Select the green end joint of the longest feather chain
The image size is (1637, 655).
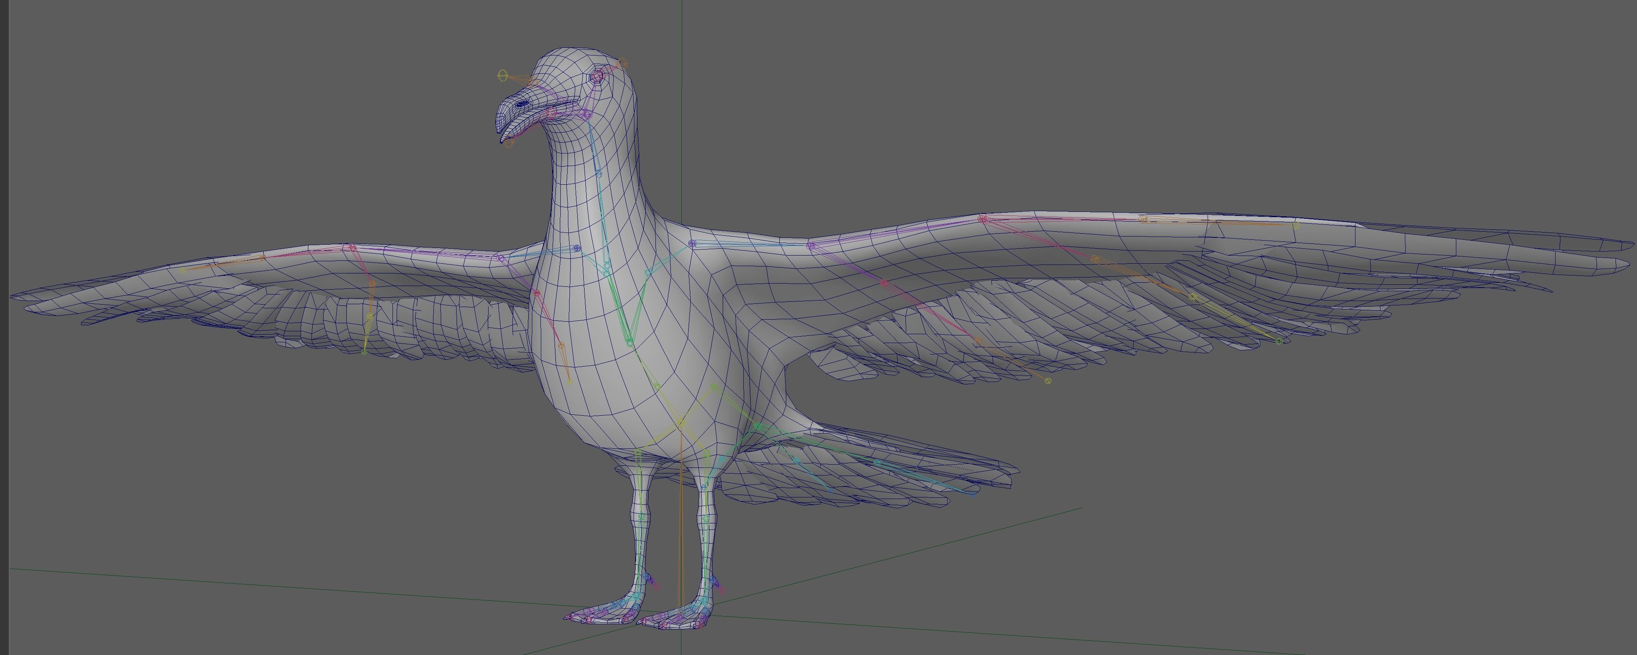[1279, 341]
